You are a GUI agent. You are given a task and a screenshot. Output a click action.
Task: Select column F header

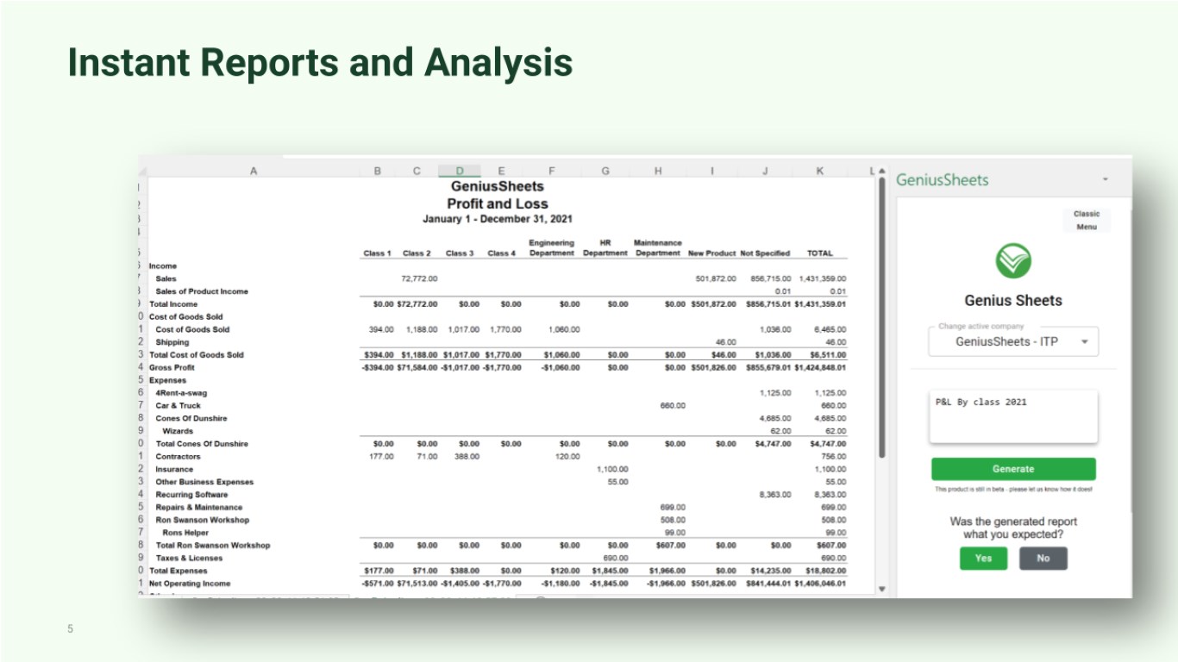point(552,172)
